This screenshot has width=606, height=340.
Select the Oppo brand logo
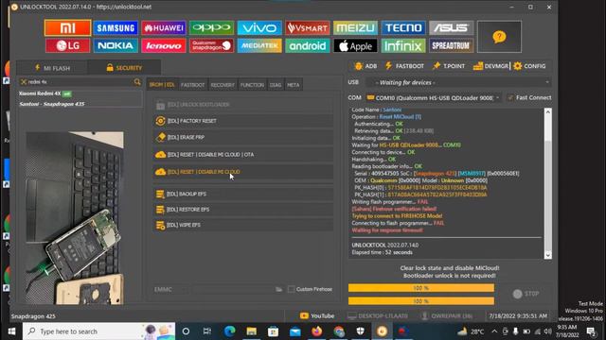coord(211,27)
